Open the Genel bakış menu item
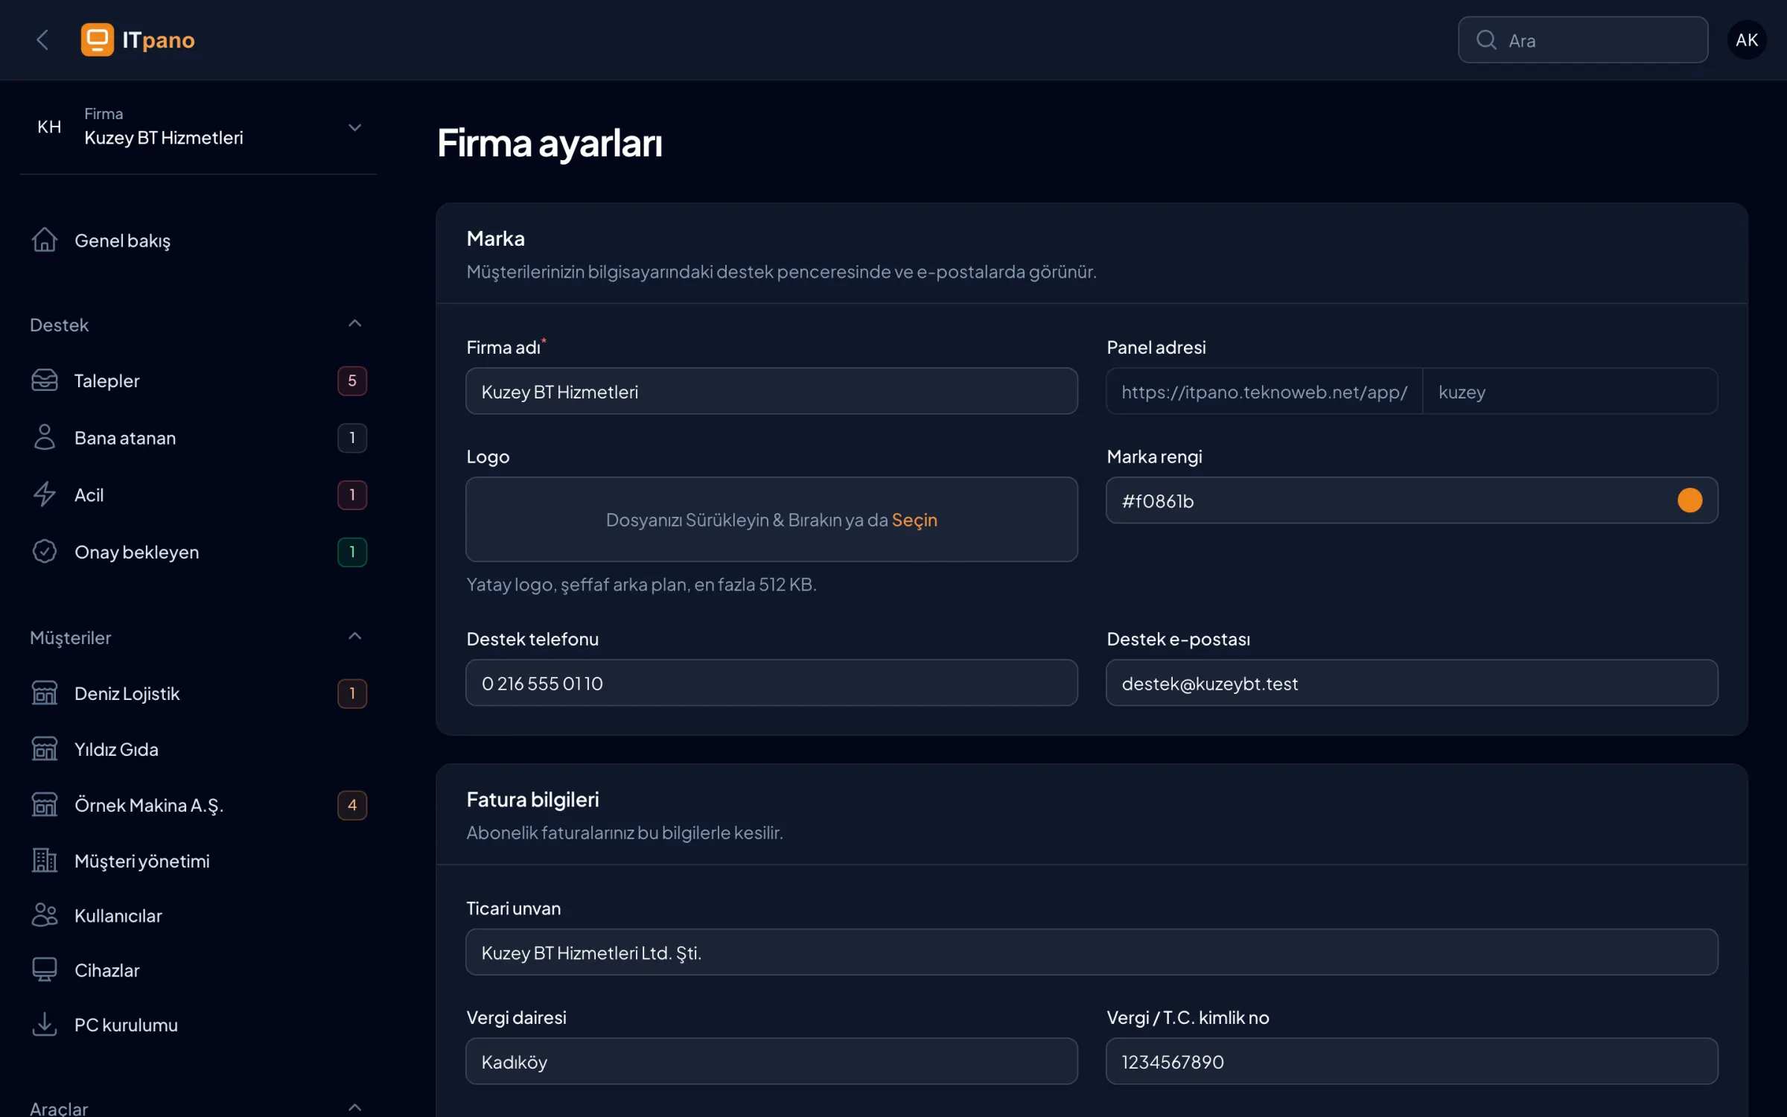This screenshot has width=1787, height=1117. pos(198,240)
